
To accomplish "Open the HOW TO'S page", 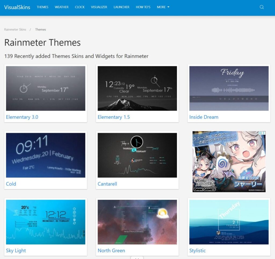I will tap(143, 7).
